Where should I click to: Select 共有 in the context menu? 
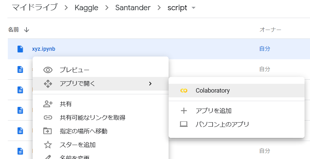point(100,104)
